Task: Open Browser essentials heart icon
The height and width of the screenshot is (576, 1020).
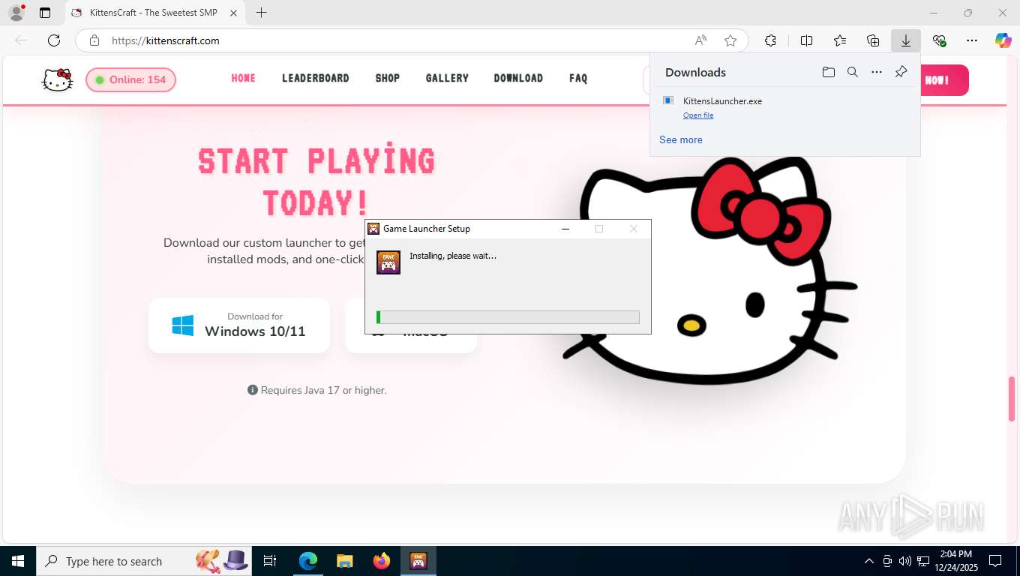Action: (939, 40)
